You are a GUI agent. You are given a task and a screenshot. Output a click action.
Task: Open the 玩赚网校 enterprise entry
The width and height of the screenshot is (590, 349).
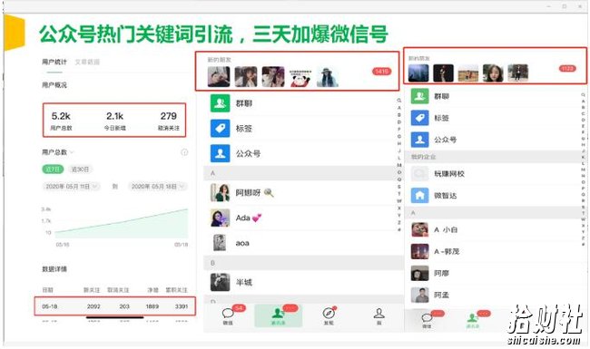tap(493, 174)
